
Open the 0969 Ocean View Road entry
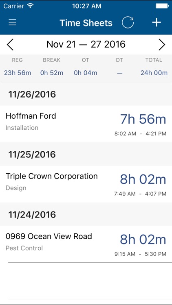[86, 244]
